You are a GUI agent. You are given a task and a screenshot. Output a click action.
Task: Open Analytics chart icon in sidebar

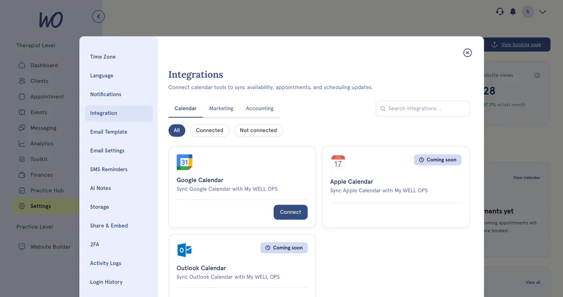click(x=22, y=144)
